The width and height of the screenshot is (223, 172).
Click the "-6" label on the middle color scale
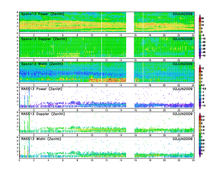[x=203, y=99]
